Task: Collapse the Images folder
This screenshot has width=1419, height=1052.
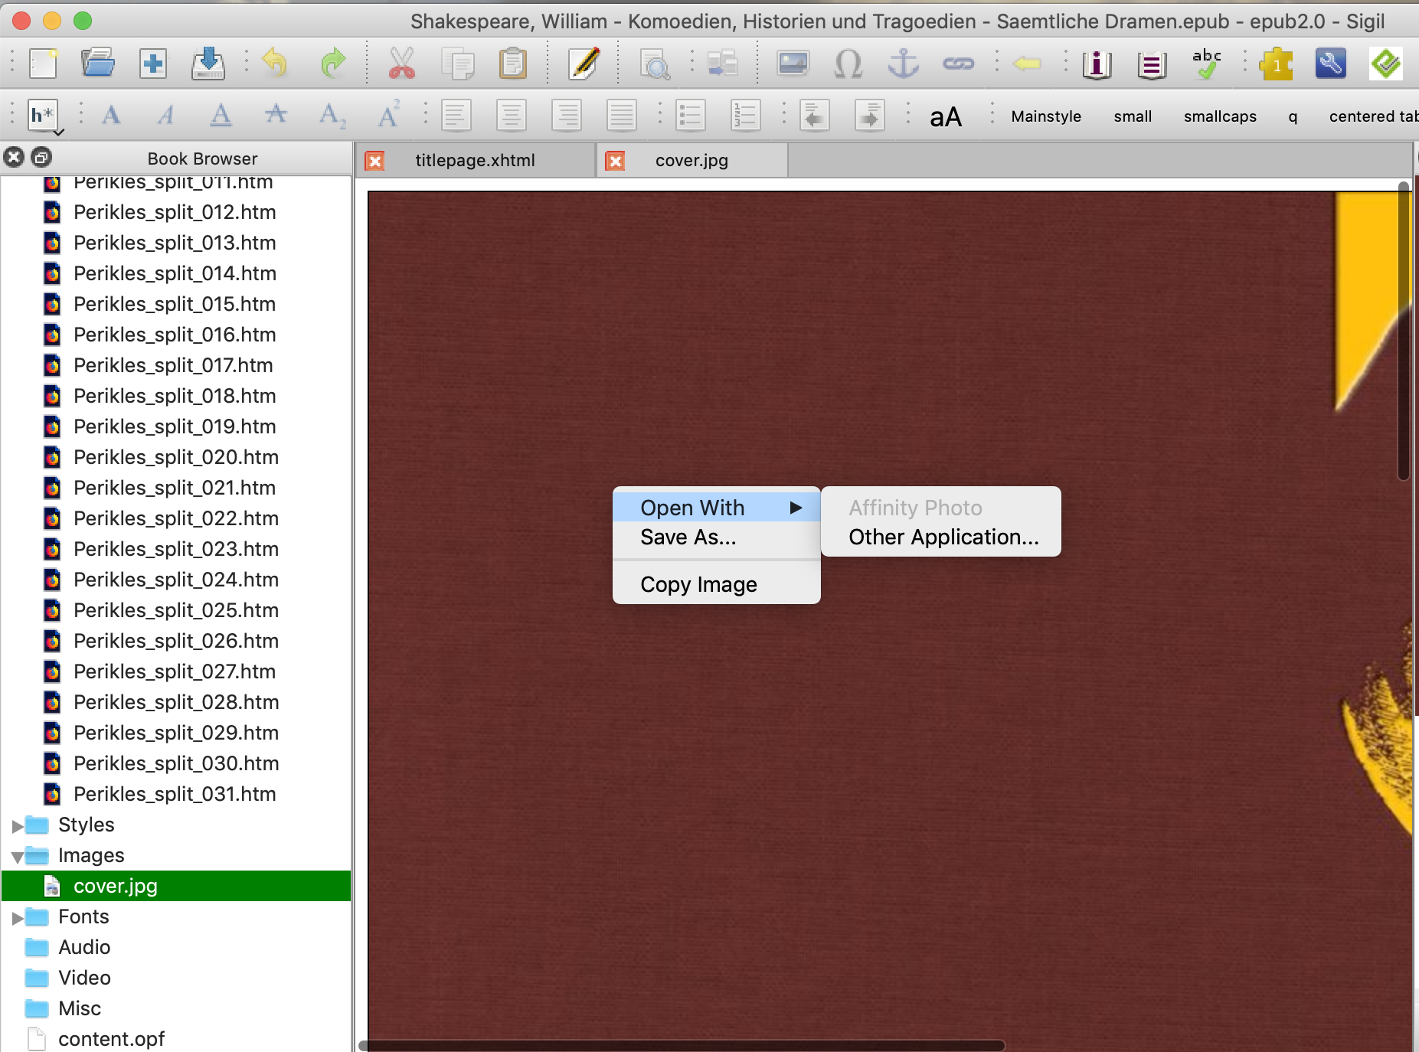Action: tap(17, 856)
